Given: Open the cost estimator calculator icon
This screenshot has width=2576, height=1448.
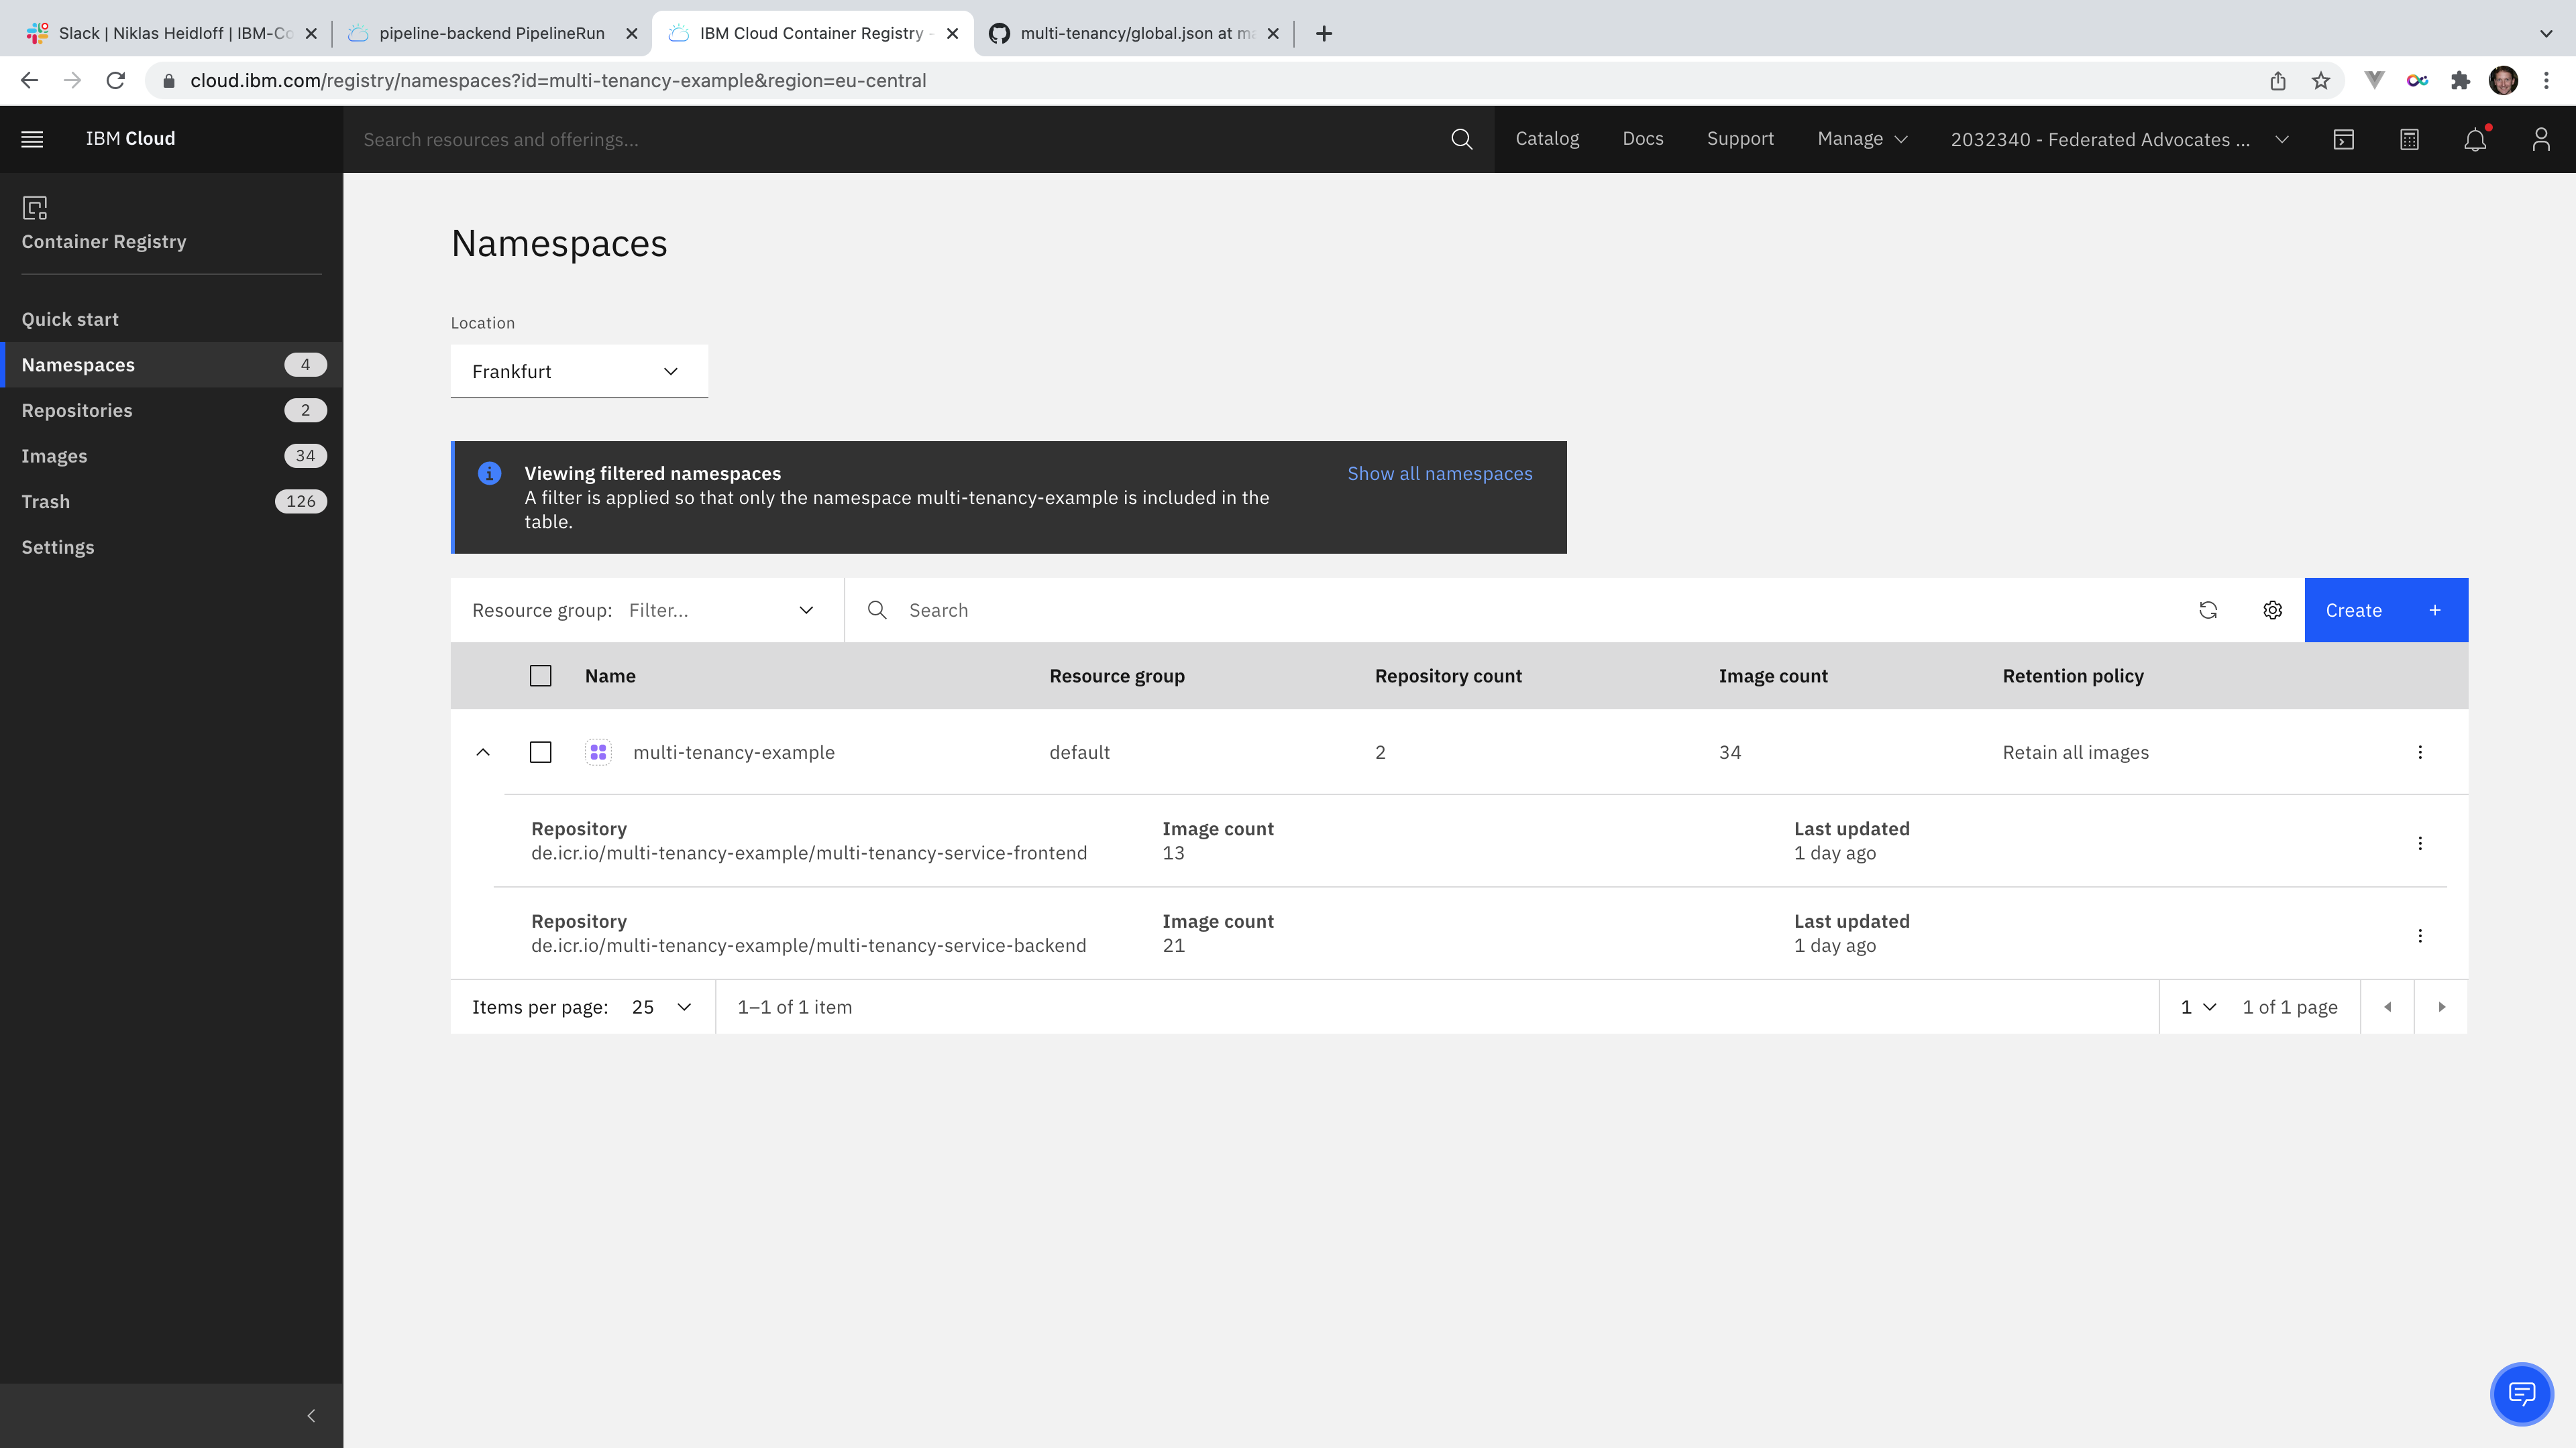Looking at the screenshot, I should point(2409,140).
